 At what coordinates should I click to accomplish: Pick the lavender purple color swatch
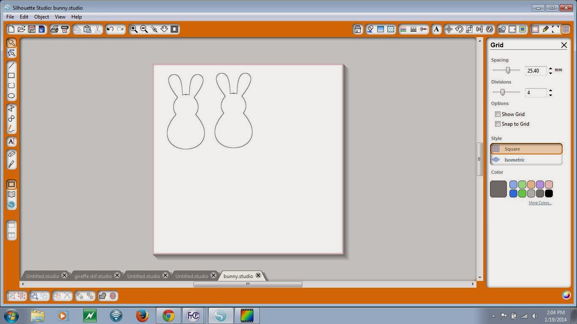pos(540,185)
